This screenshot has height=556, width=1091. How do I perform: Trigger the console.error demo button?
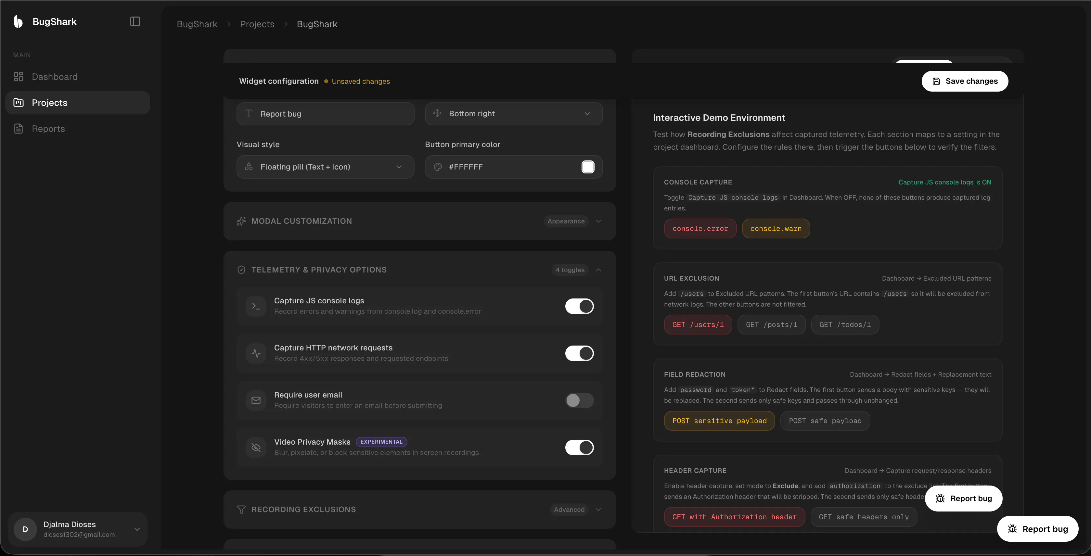coord(700,229)
